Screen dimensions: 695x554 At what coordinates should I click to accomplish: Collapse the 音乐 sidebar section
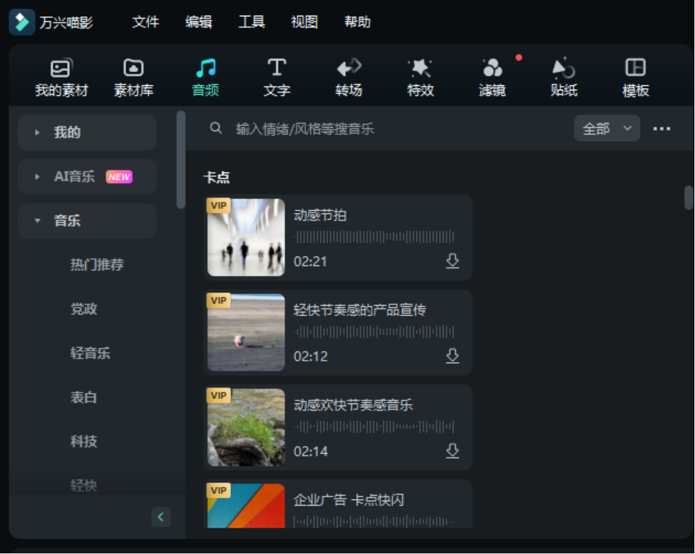pyautogui.click(x=87, y=221)
